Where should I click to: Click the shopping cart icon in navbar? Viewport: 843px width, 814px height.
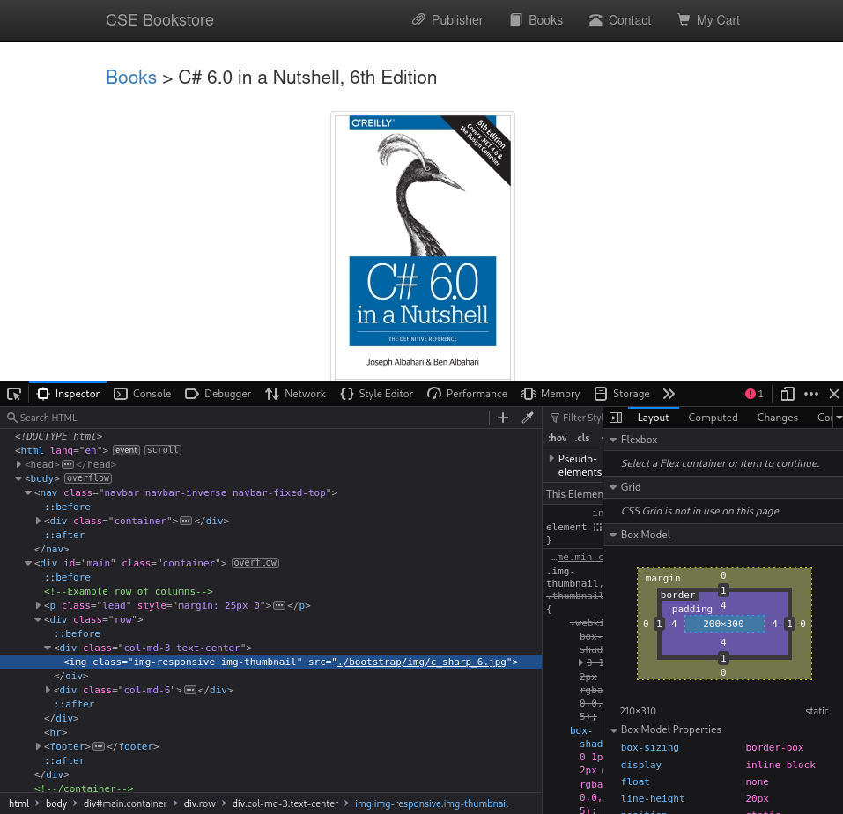684,20
